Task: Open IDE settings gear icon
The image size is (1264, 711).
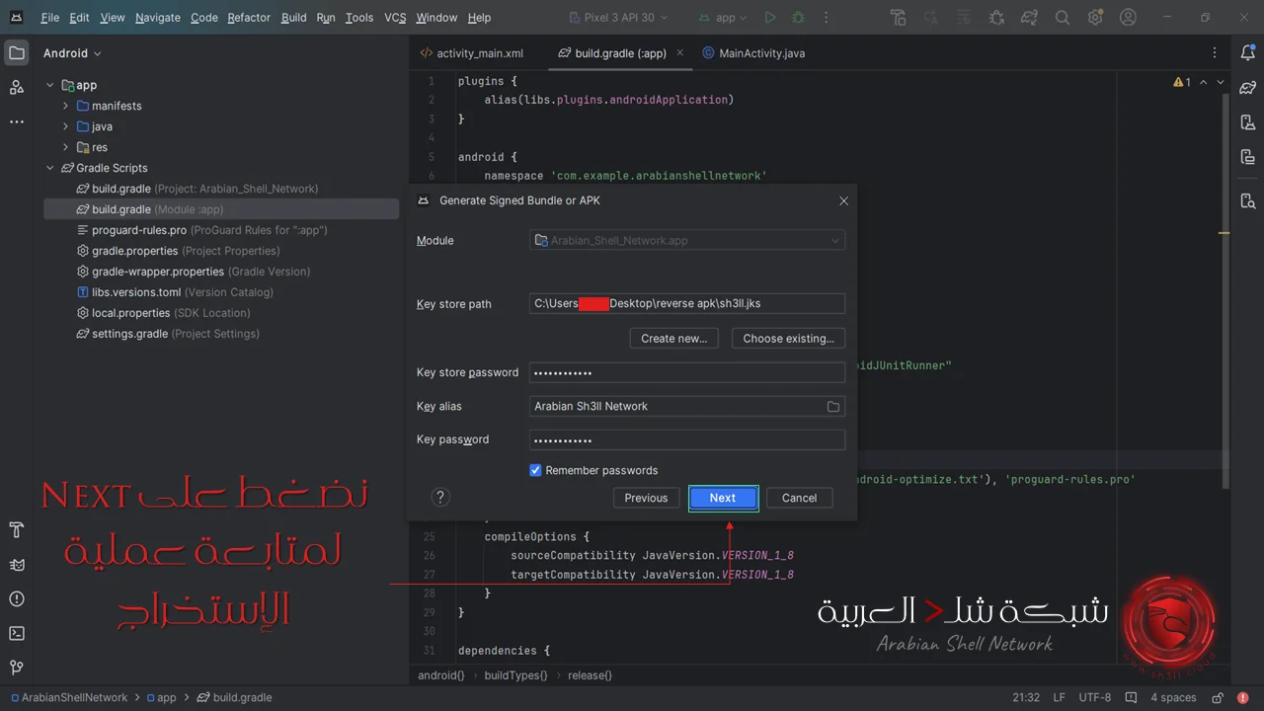Action: pyautogui.click(x=1095, y=18)
